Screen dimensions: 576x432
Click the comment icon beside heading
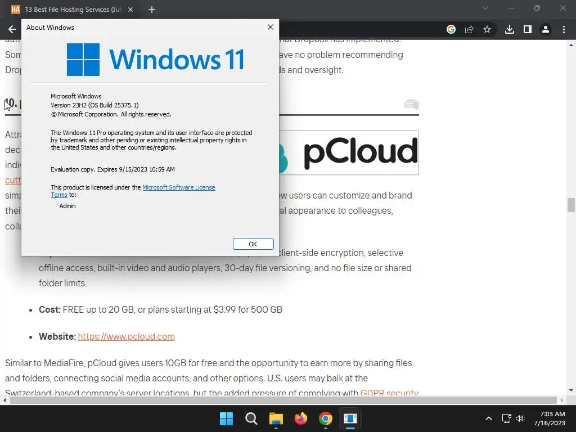point(411,105)
